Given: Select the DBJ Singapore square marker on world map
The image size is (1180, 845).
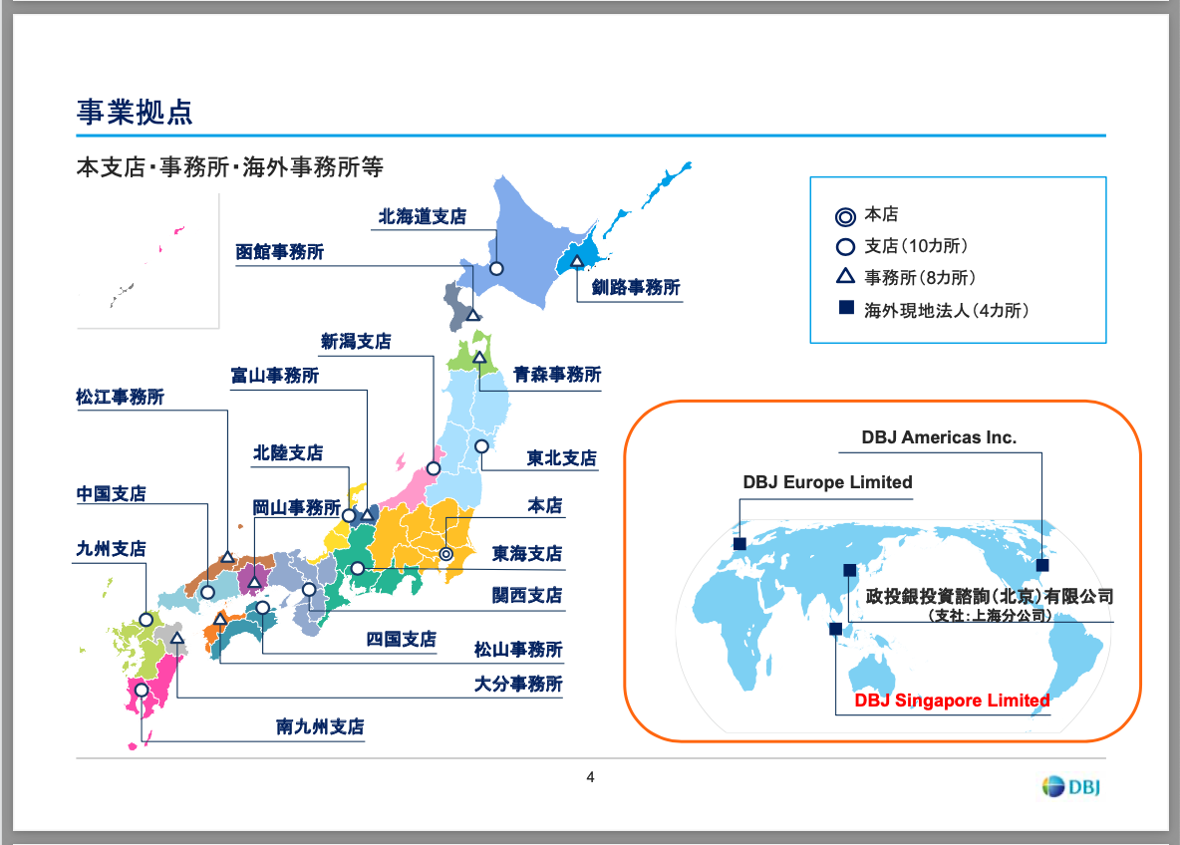Looking at the screenshot, I should (835, 629).
